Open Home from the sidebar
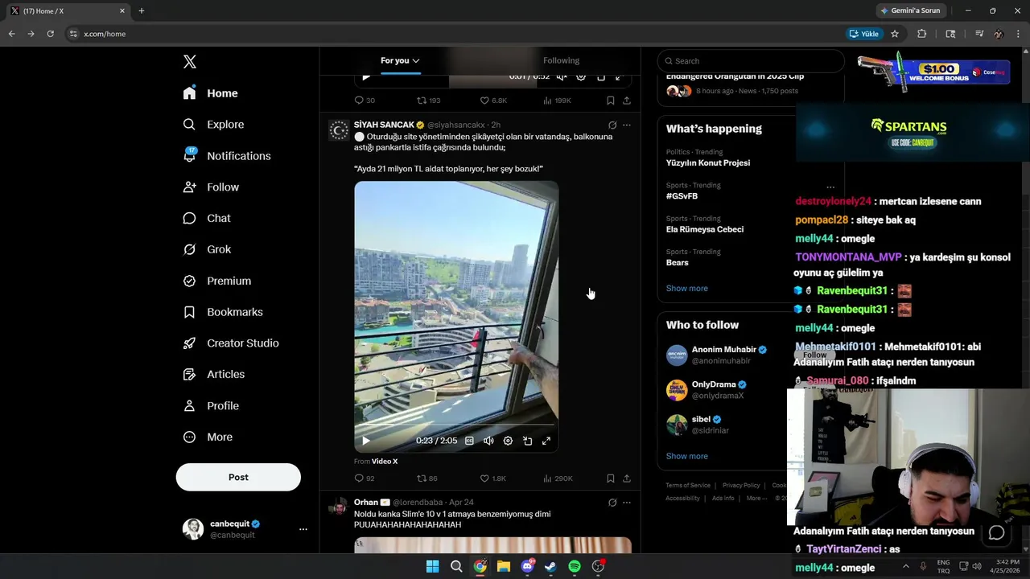1030x579 pixels. [210, 93]
